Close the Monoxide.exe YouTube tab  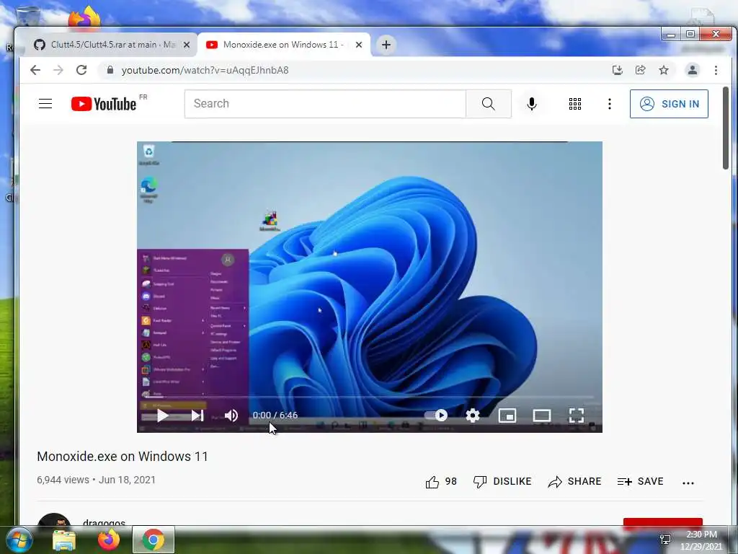point(359,45)
